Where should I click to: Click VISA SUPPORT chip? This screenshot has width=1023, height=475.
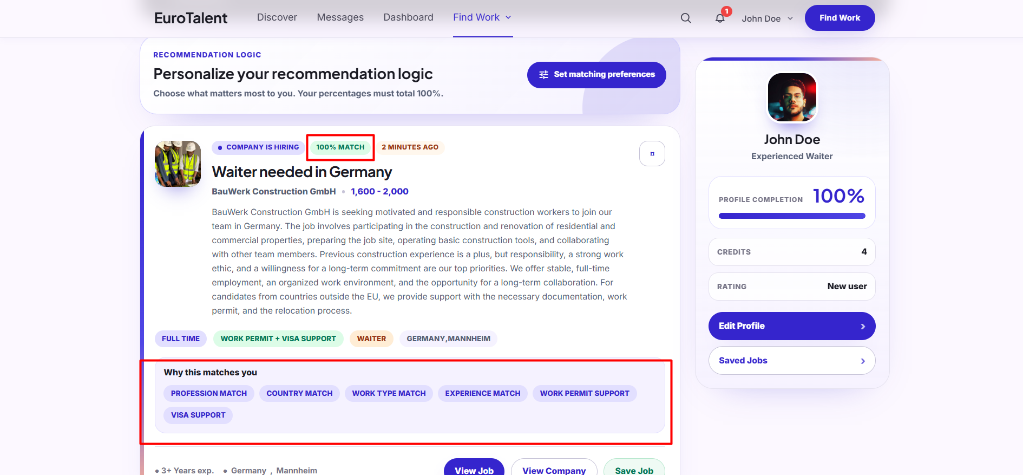(198, 415)
